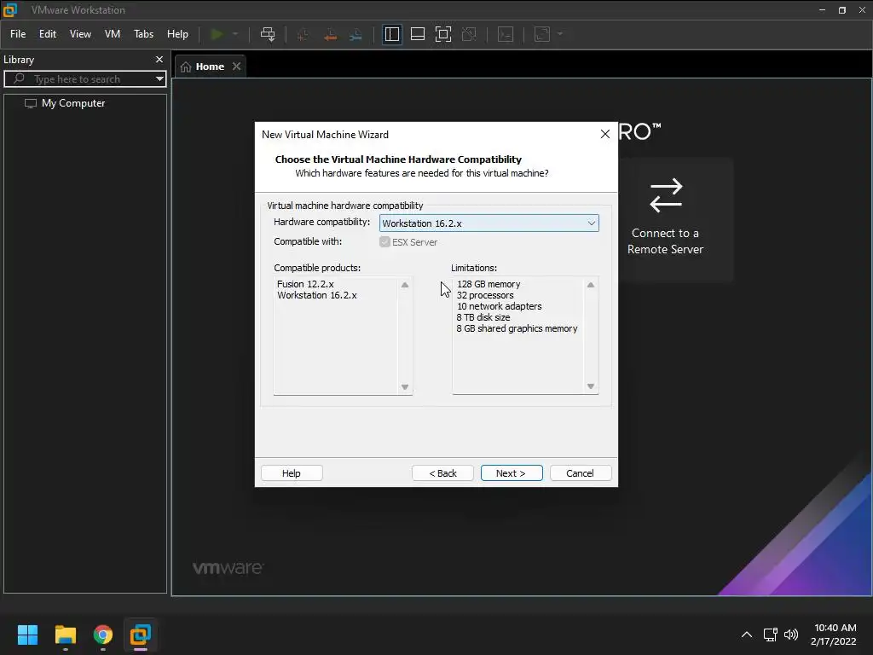Open the Help menu
873x655 pixels.
(x=177, y=34)
